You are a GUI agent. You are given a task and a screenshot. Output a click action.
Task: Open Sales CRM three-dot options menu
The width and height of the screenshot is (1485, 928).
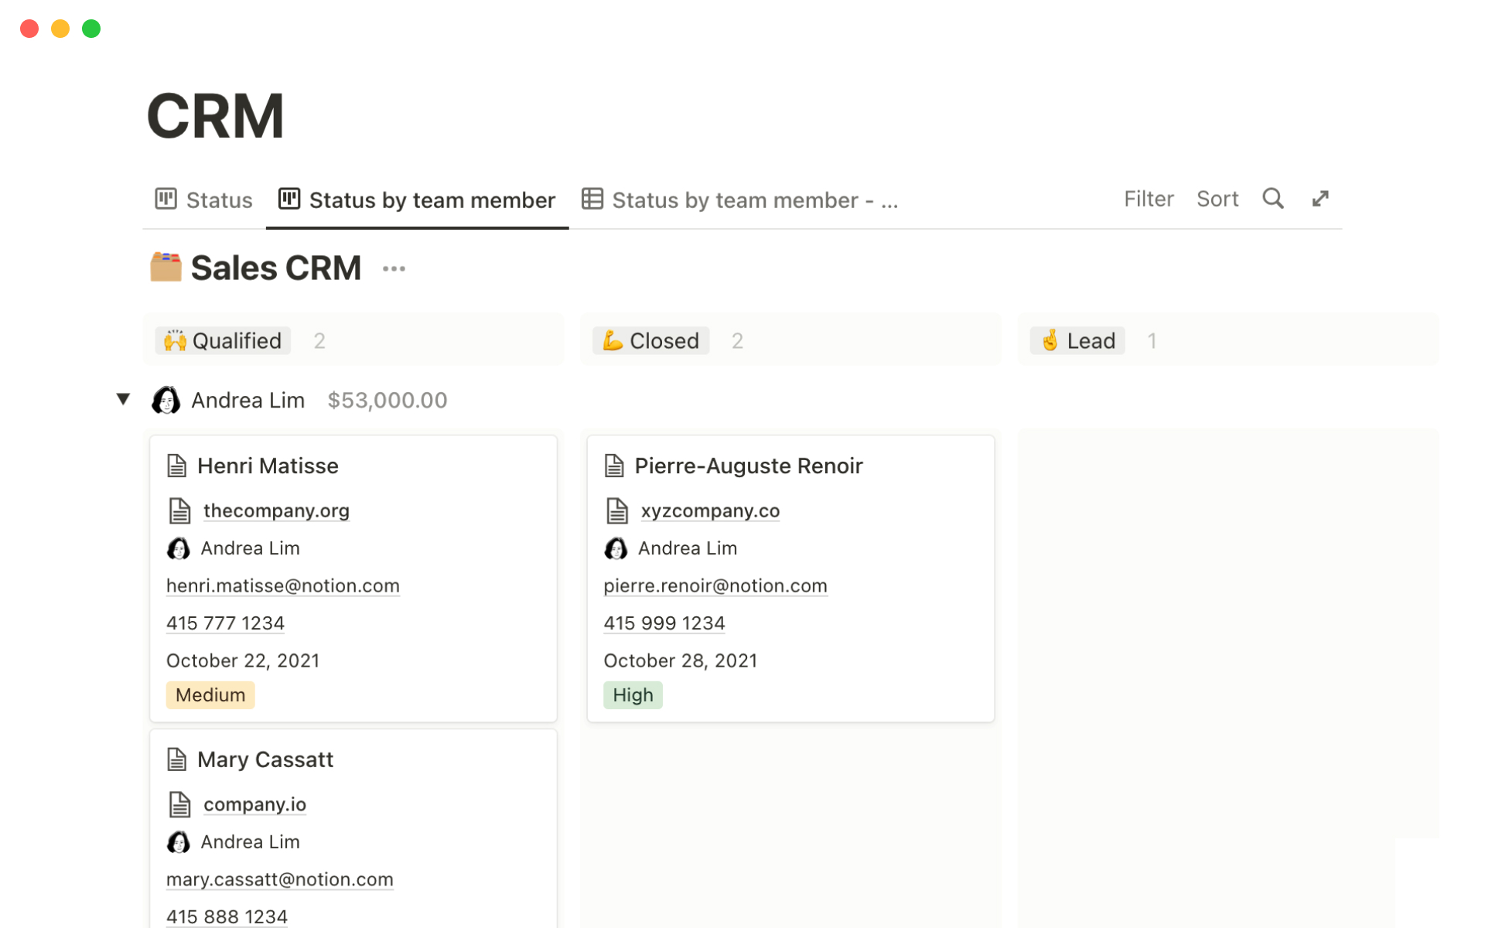[x=394, y=269]
